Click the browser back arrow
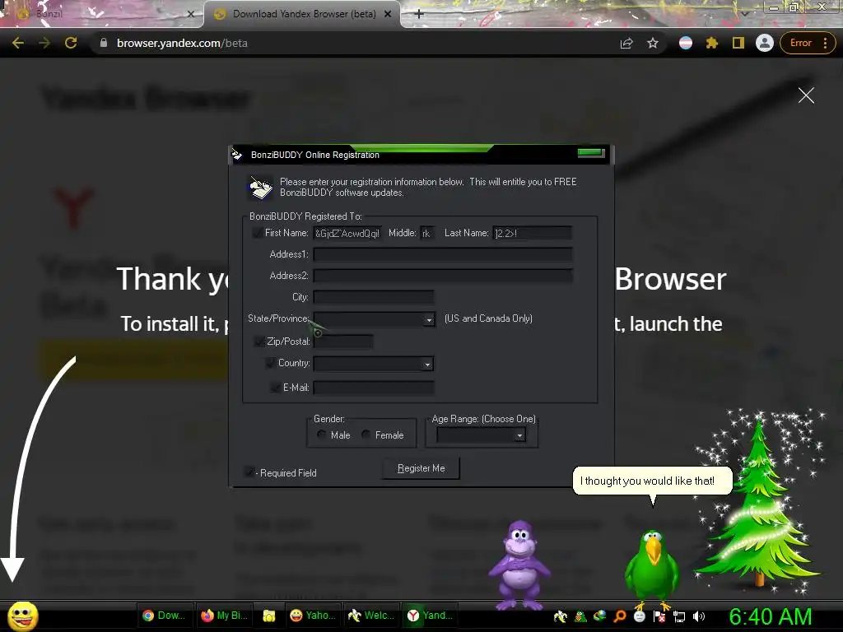 pyautogui.click(x=18, y=43)
